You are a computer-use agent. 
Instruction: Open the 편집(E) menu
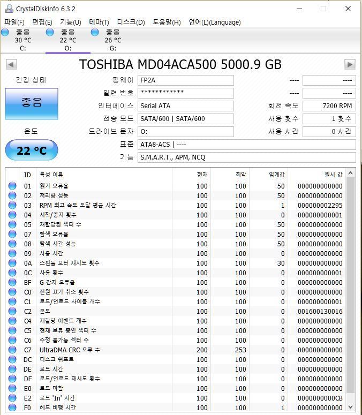pyautogui.click(x=42, y=22)
